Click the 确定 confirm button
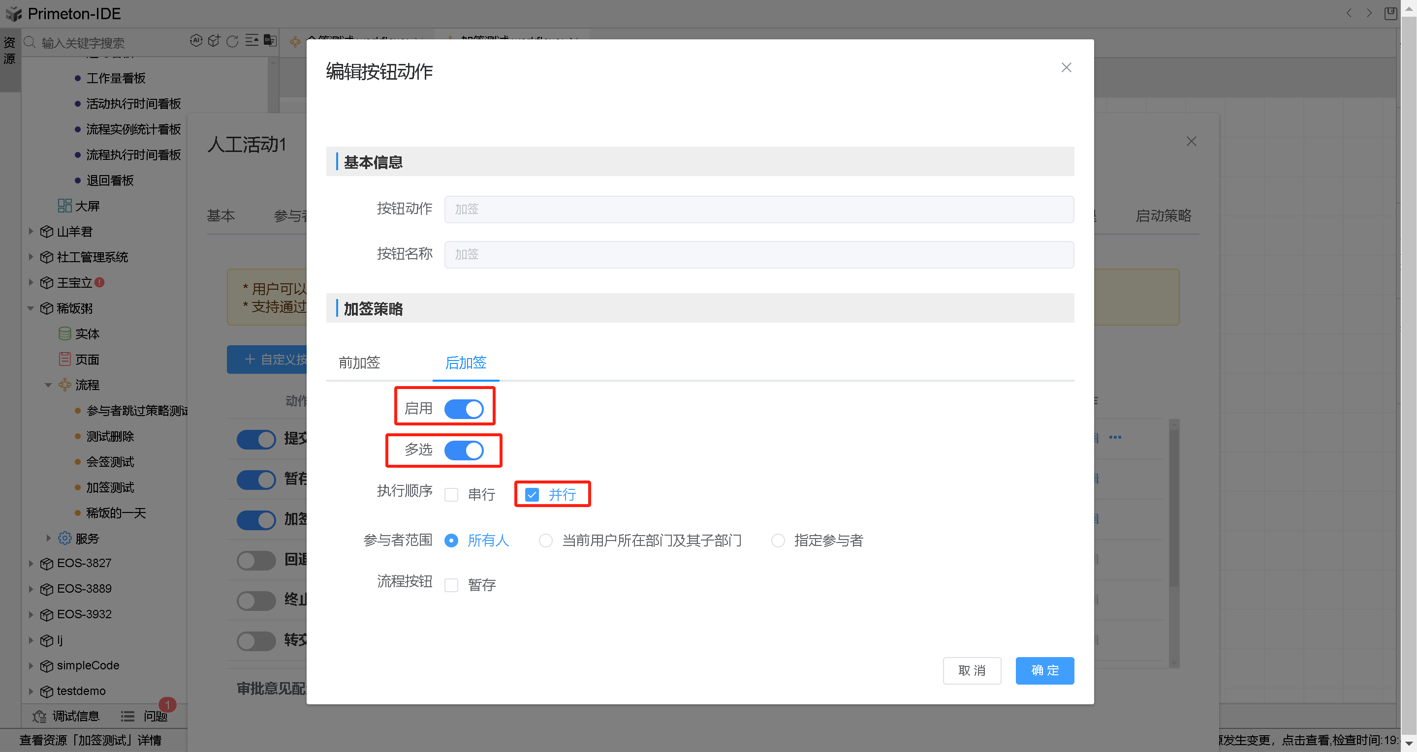 [x=1044, y=671]
